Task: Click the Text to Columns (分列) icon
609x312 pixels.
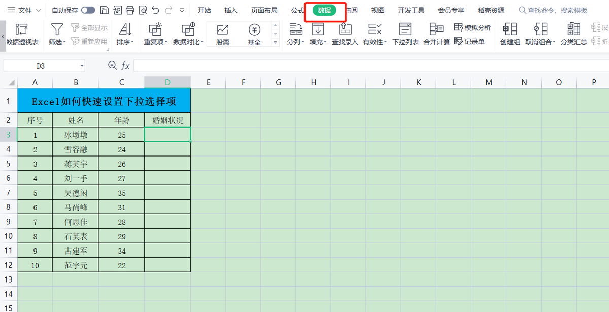Action: tap(295, 29)
